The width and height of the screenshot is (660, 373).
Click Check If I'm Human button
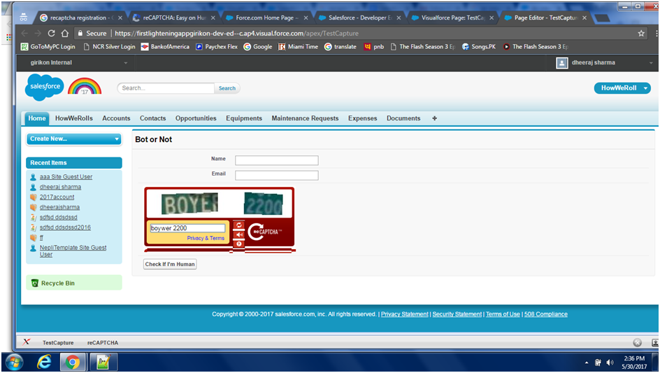point(170,265)
